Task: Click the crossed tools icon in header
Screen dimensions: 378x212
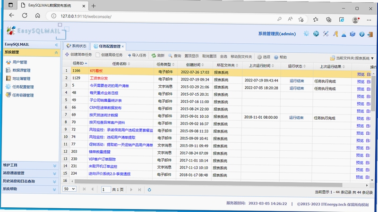Action: [x=326, y=34]
